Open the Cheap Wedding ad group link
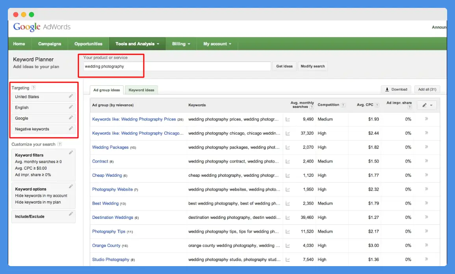Image resolution: width=455 pixels, height=274 pixels. (x=107, y=175)
